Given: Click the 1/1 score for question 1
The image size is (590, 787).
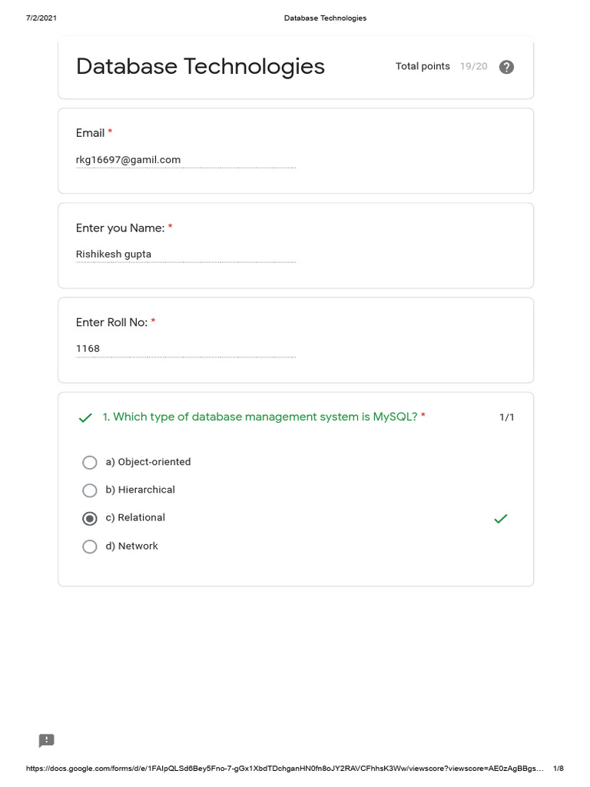Looking at the screenshot, I should (x=507, y=417).
